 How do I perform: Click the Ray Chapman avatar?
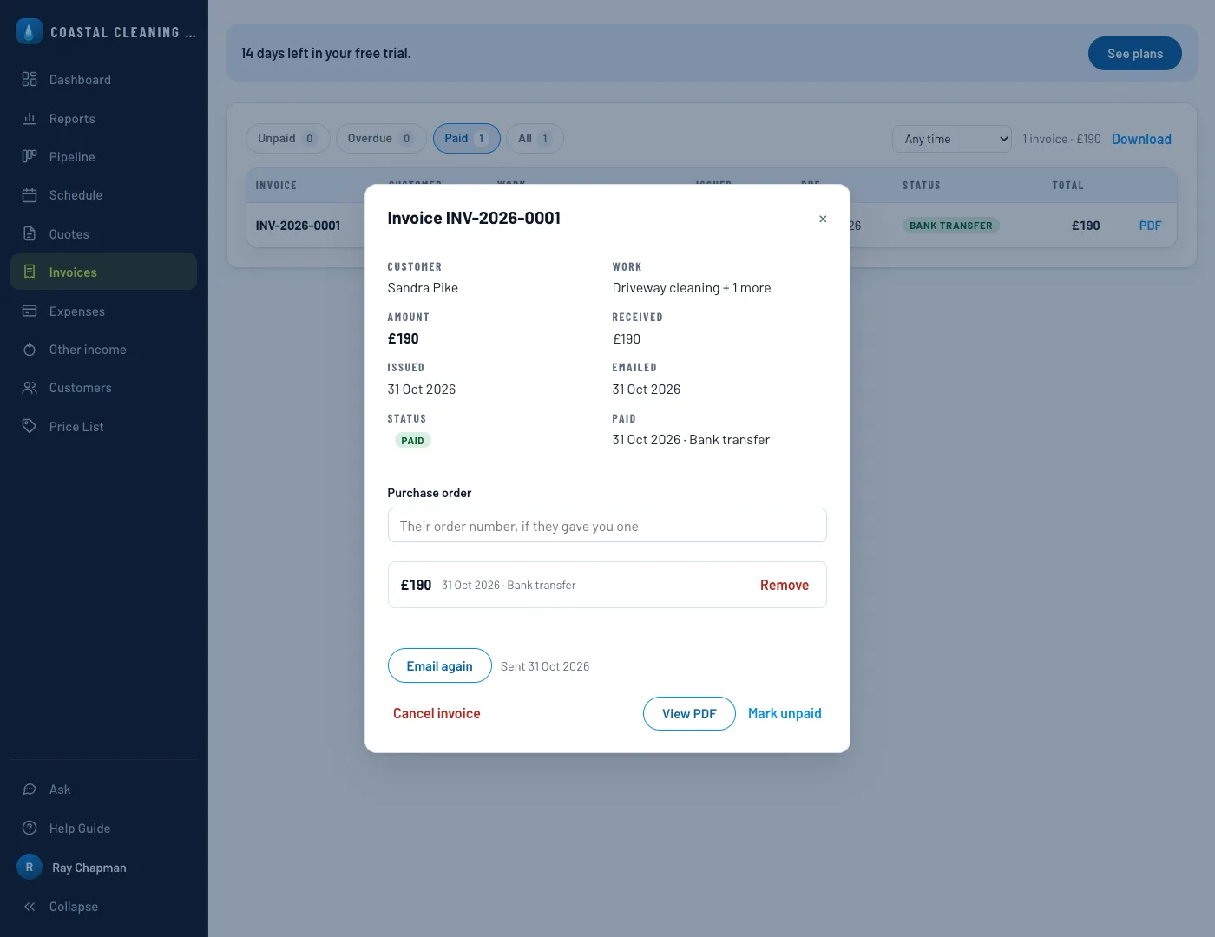point(30,868)
